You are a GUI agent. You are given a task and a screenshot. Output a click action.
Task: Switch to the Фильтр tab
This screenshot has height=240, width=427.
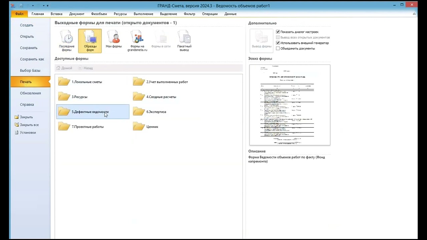[189, 14]
